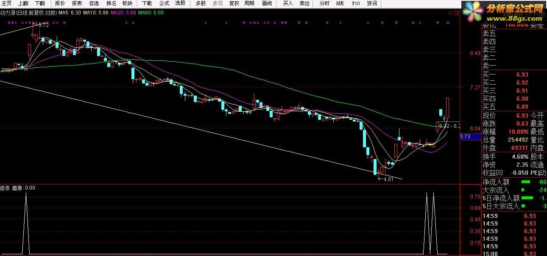This screenshot has width=547, height=256.
Task: Click the 5日大宗流入 row
Action: point(514,206)
